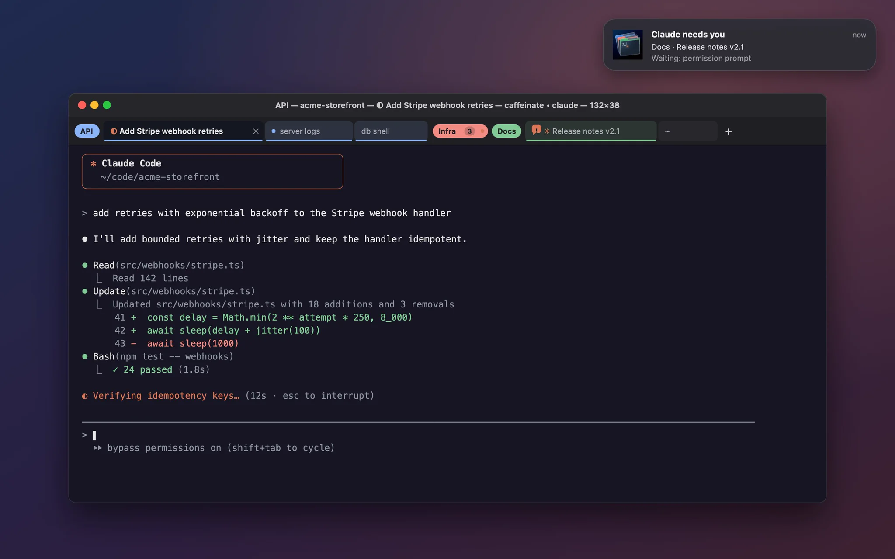Click the fast-forward bypass permissions icon
This screenshot has width=895, height=559.
(97, 448)
